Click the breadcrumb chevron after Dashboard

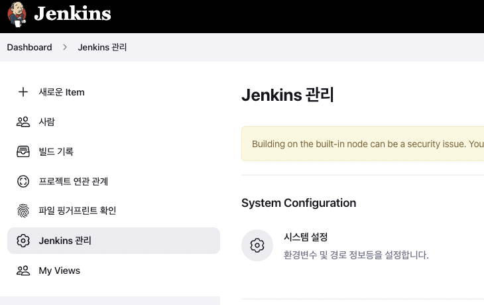(65, 47)
